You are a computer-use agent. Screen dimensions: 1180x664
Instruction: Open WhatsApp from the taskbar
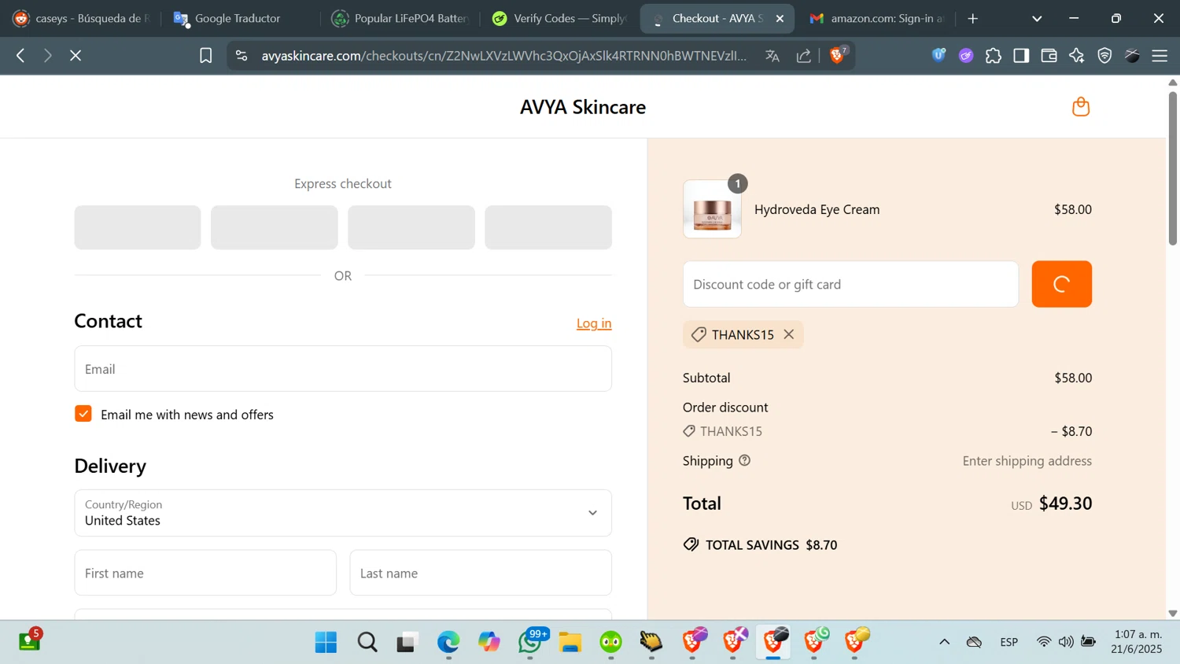click(531, 642)
